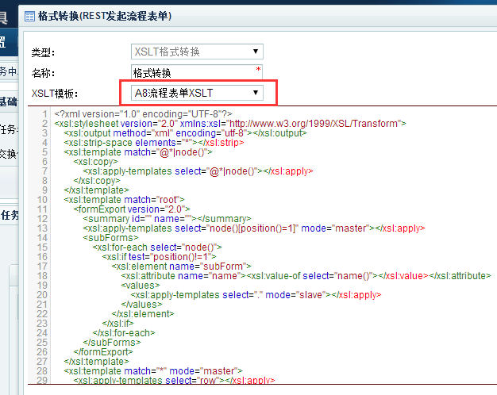497x395 pixels.
Task: Click the summary id name line
Action: click(167, 219)
